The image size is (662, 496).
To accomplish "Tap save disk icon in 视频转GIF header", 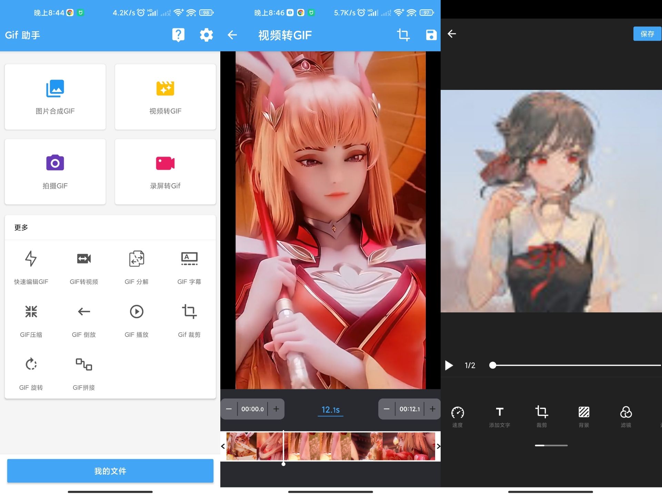I will (x=431, y=35).
